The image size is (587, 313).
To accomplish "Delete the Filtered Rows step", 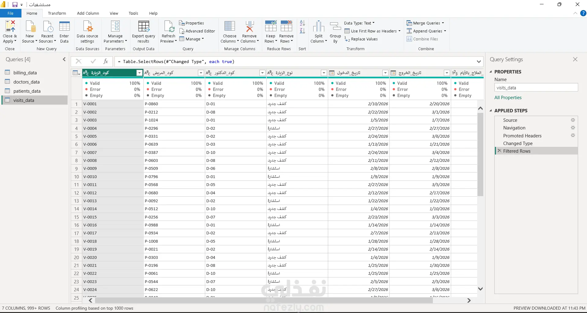I will (499, 151).
